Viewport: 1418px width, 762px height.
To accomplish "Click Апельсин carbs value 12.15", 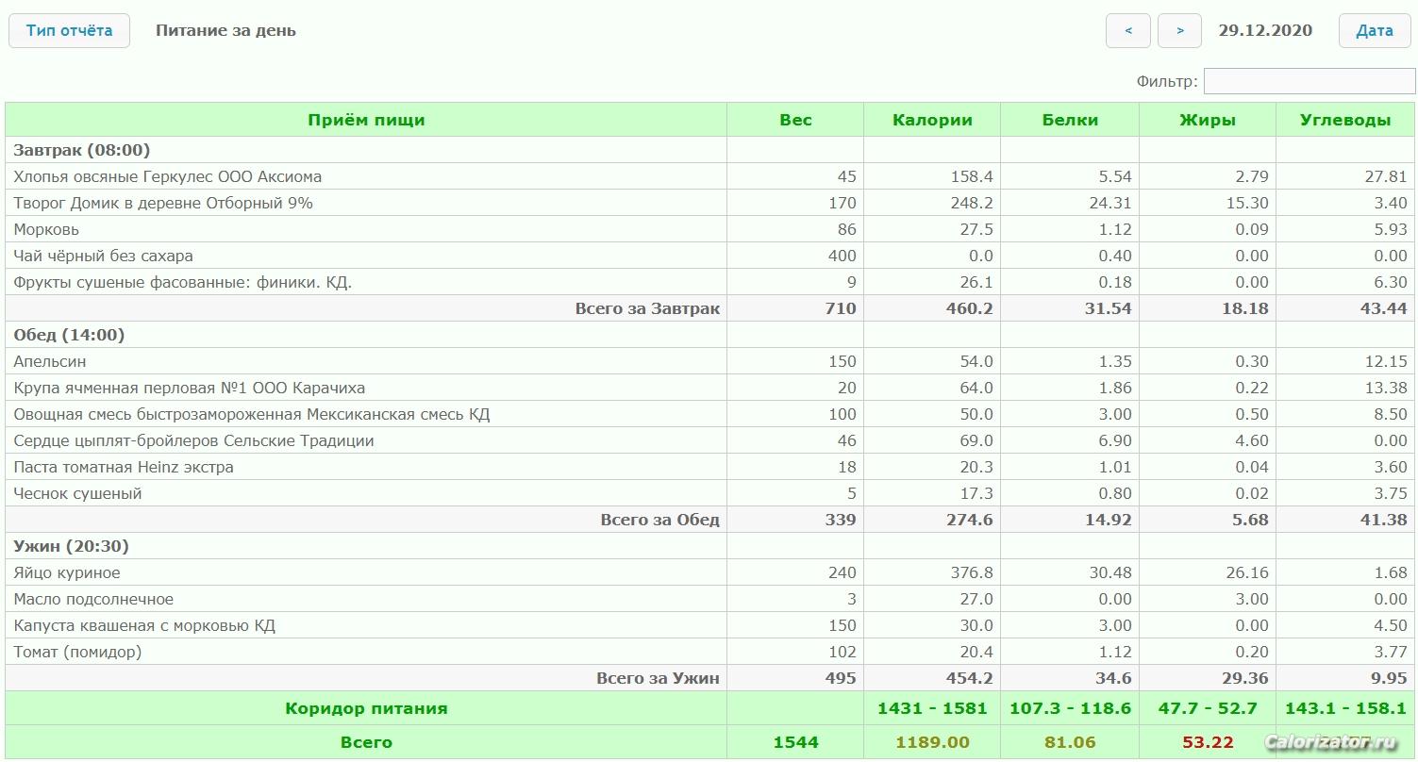I will pos(1384,361).
